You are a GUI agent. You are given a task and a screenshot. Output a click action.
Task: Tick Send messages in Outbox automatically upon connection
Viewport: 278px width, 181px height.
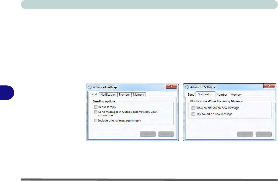[96, 112]
